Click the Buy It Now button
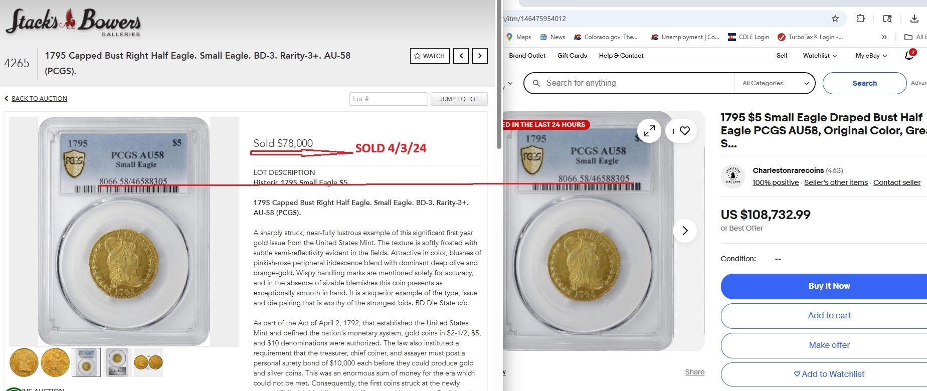The image size is (927, 391). (x=824, y=286)
